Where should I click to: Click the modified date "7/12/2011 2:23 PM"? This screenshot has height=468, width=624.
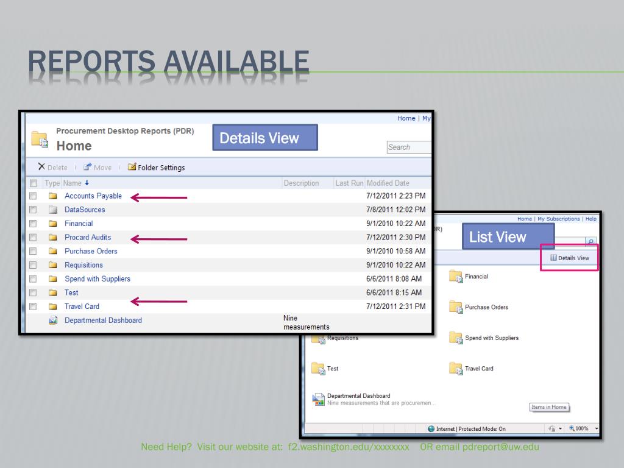click(396, 196)
